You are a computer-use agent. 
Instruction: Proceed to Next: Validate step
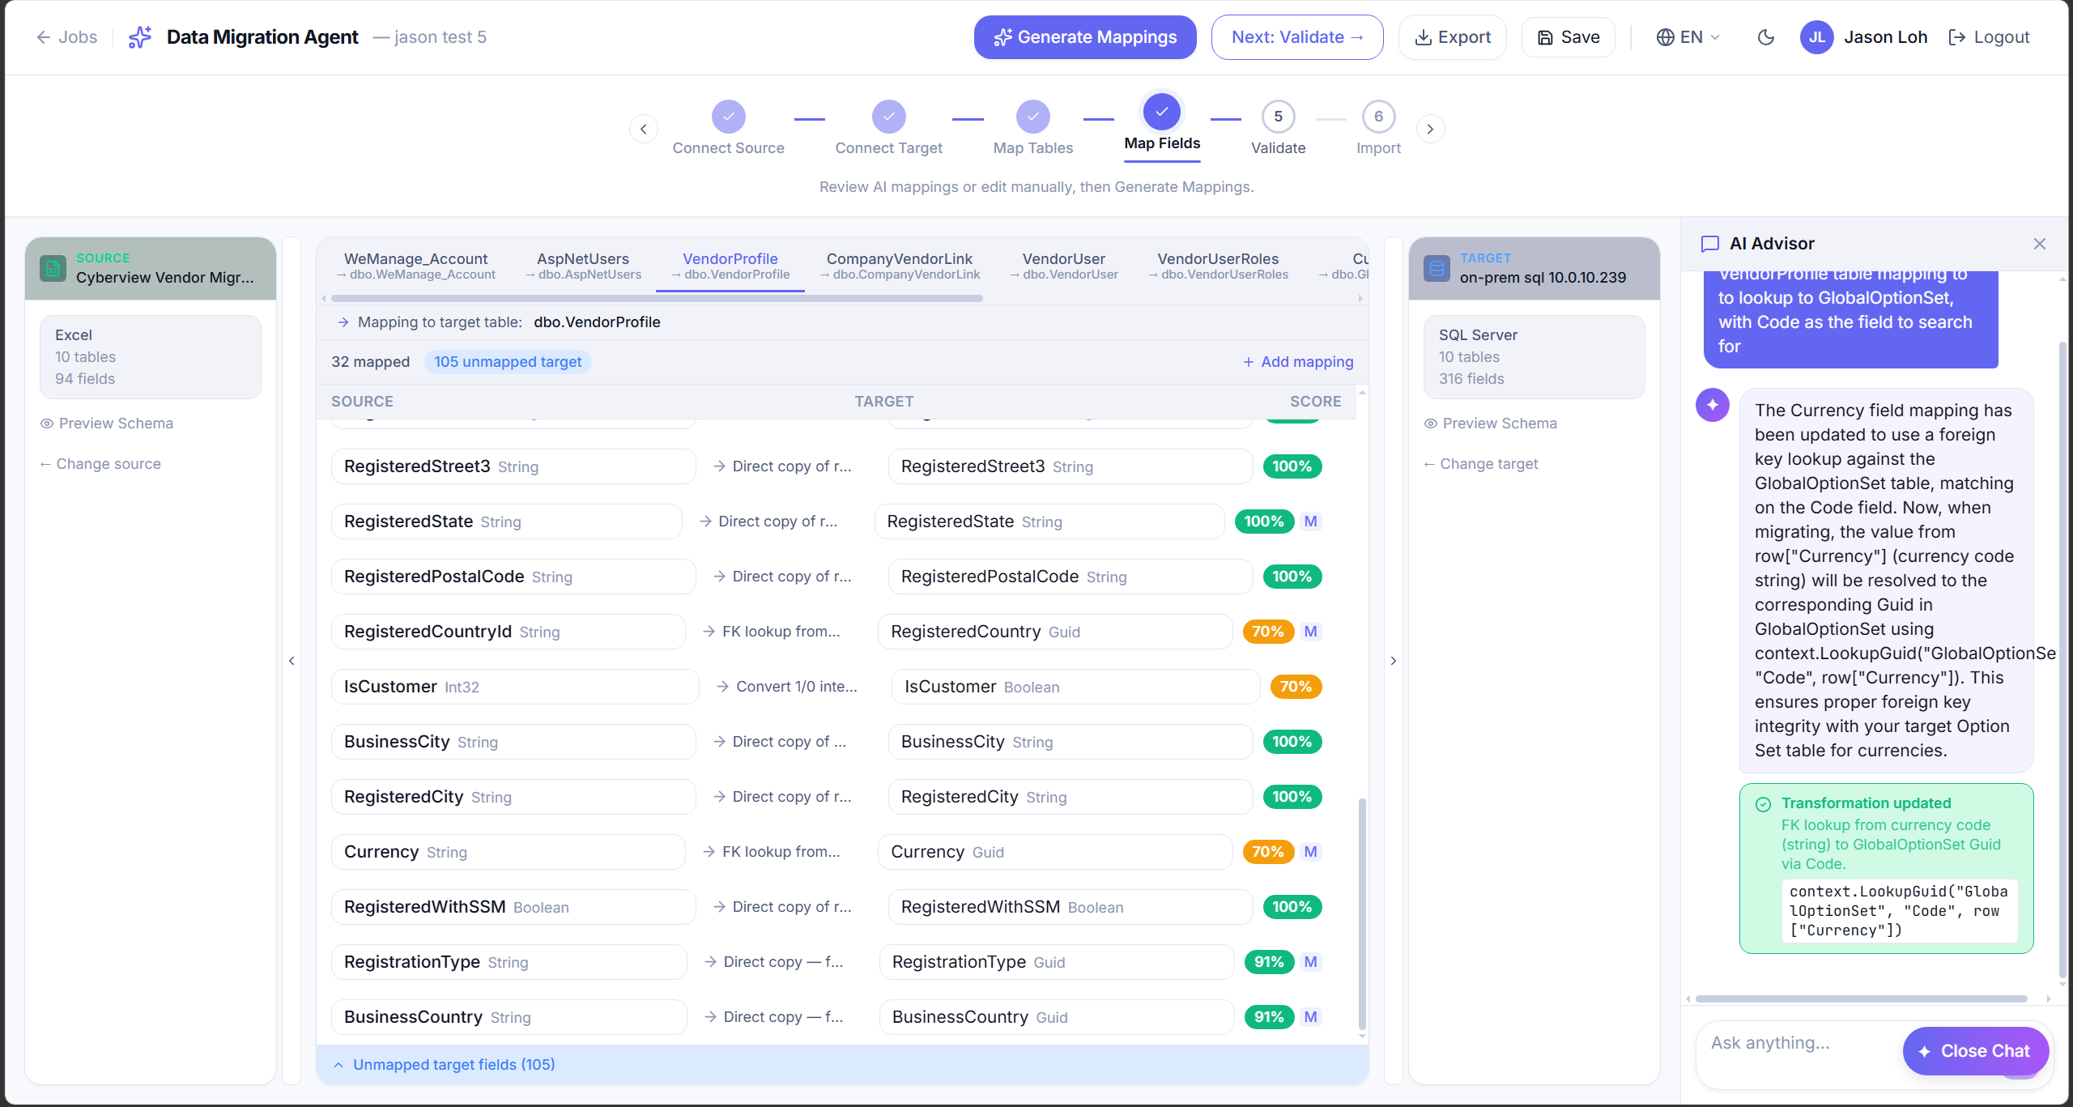(x=1296, y=37)
